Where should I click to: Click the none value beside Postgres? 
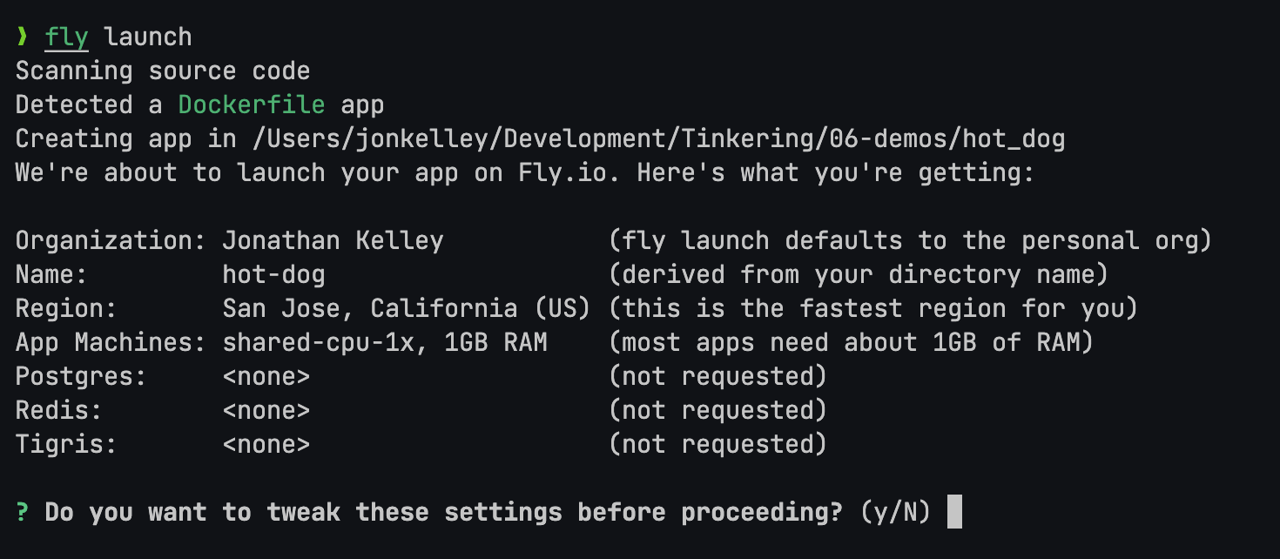(x=266, y=376)
